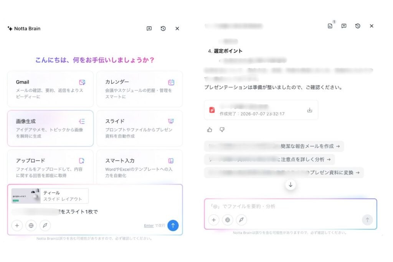The width and height of the screenshot is (393, 262).
Task: Open the スマート入力 card
Action: click(140, 167)
